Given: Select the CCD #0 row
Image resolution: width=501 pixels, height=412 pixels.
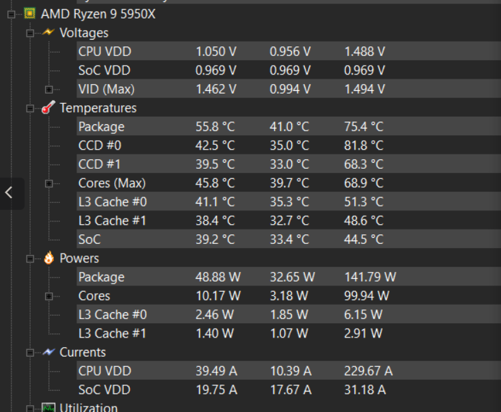Looking at the screenshot, I should (288, 146).
